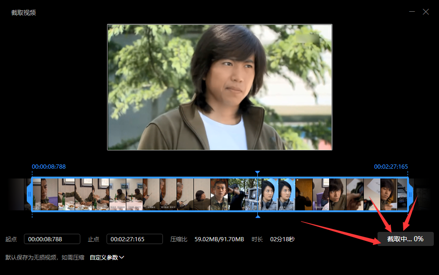Expand the 自定义参数 dropdown
The height and width of the screenshot is (275, 439).
[107, 257]
